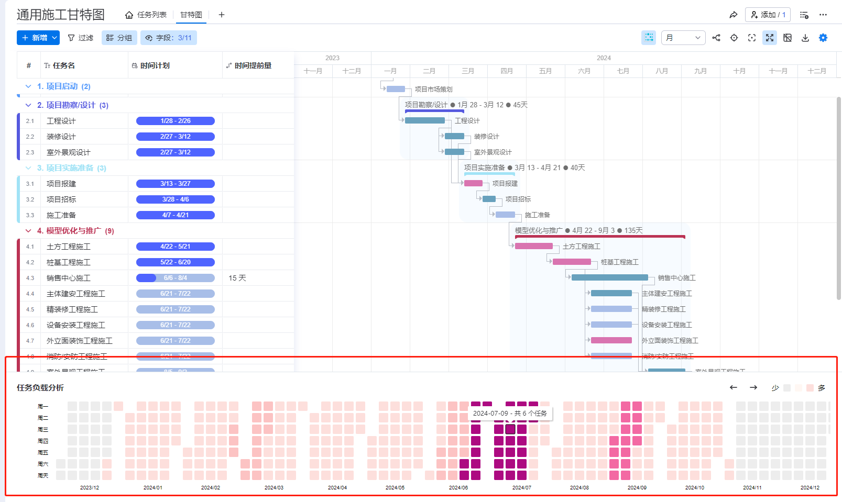The image size is (842, 502).
Task: Click the 项目报建 pink gantt bar
Action: tap(473, 183)
